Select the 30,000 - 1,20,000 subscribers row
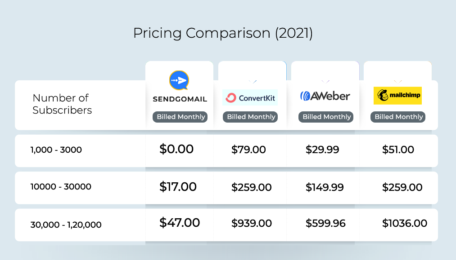The width and height of the screenshot is (456, 260). tap(226, 225)
